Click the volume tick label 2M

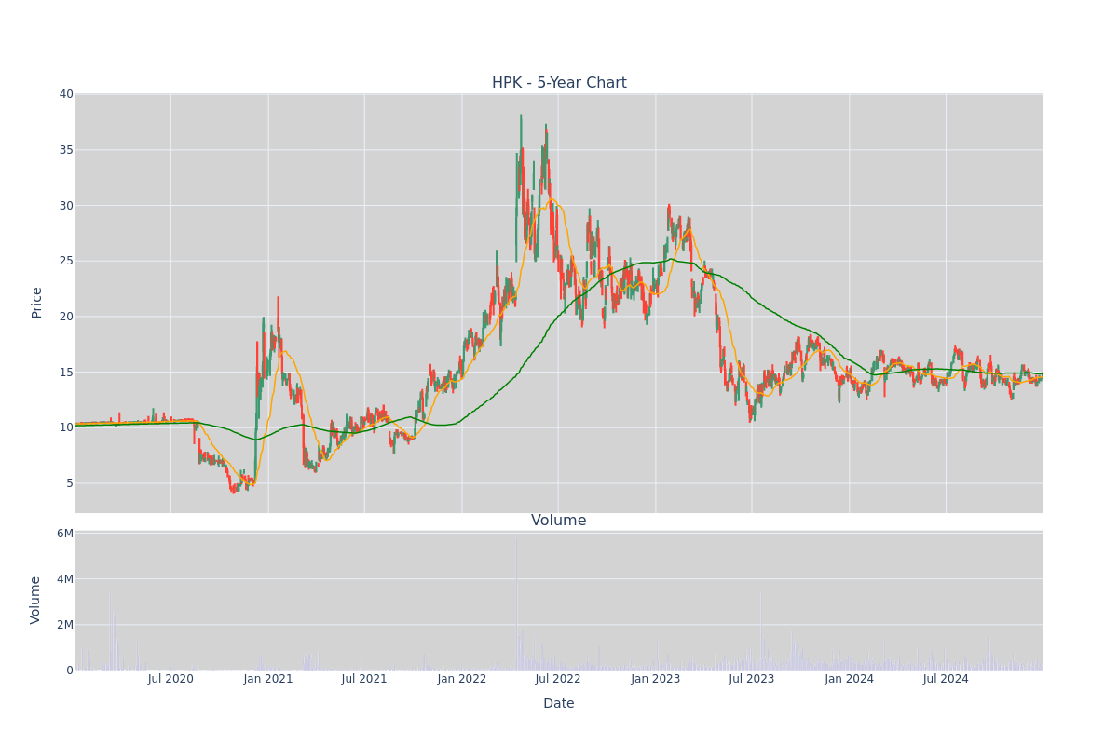[x=65, y=625]
